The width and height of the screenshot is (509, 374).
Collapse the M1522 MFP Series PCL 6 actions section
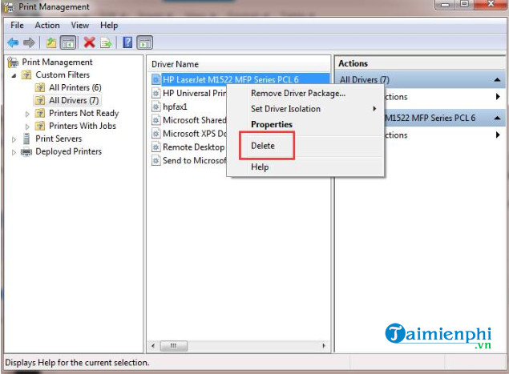(x=497, y=118)
